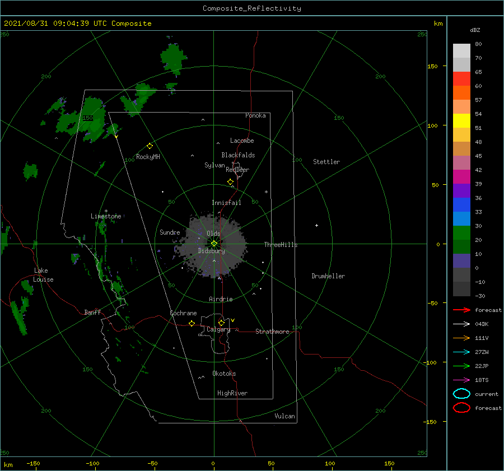Click the magenta 18TS arrow icon
This screenshot has height=471, width=504.
click(x=461, y=380)
